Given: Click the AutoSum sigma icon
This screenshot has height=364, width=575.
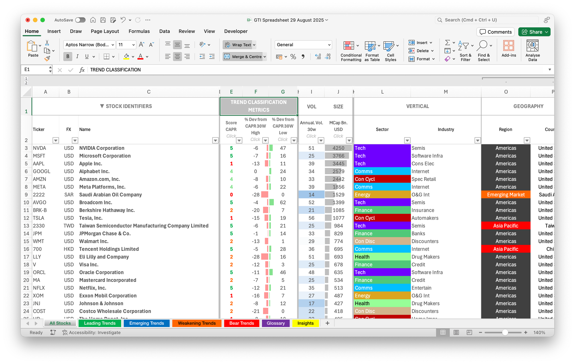Looking at the screenshot, I should pos(448,42).
